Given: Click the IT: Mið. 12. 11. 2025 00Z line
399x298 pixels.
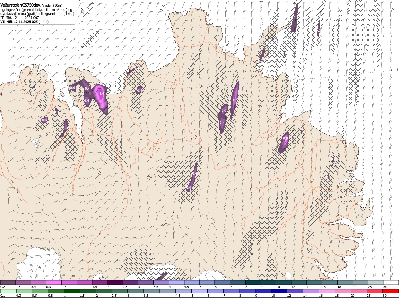Looking at the screenshot, I should 20,18.
